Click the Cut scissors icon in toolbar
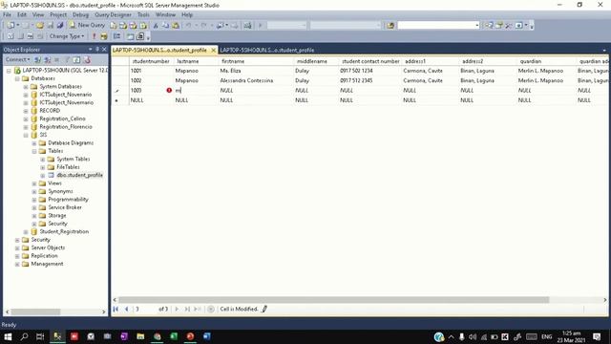 [x=155, y=26]
